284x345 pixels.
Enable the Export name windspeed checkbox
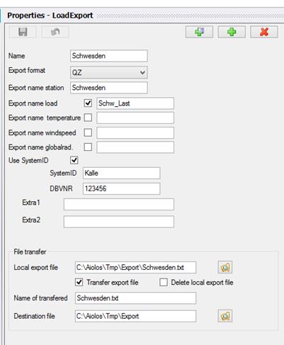point(88,132)
